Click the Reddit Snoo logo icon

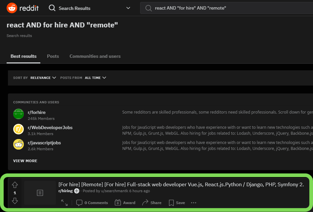12,8
